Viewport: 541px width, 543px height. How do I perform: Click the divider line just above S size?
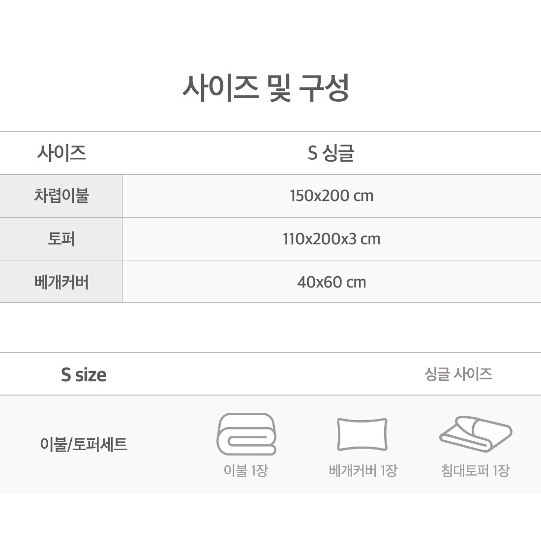(270, 352)
